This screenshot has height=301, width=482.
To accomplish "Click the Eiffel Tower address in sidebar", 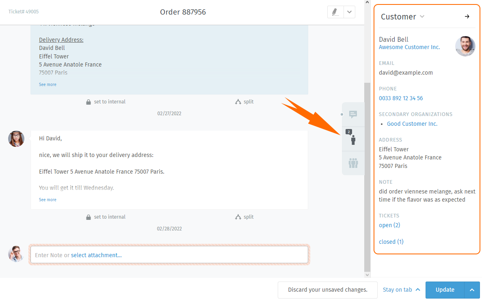I will 410,157.
